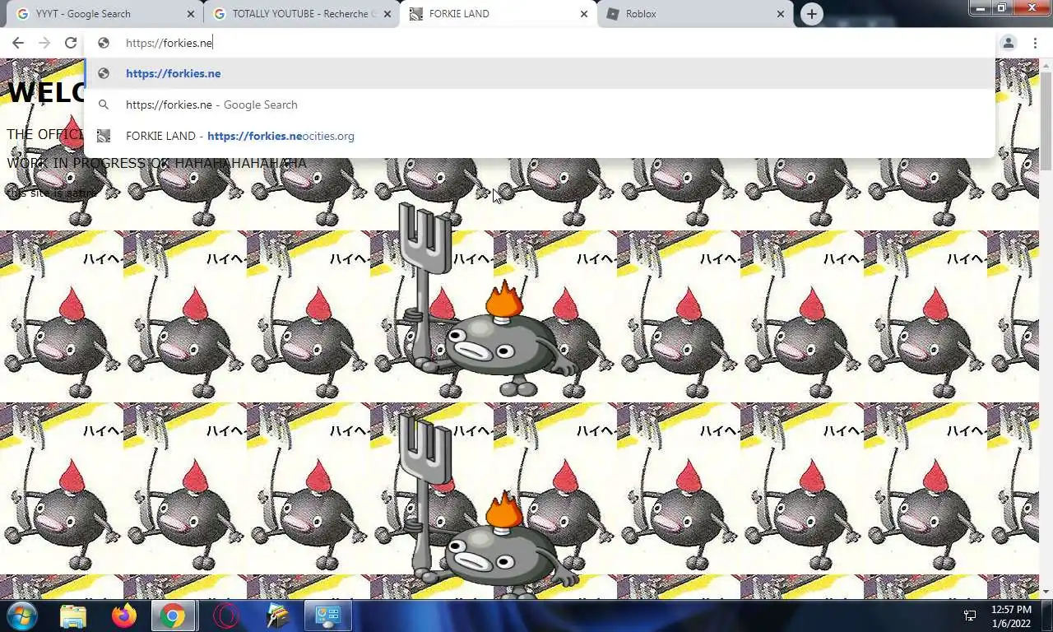Select the FORKIE LAND tab

click(499, 14)
